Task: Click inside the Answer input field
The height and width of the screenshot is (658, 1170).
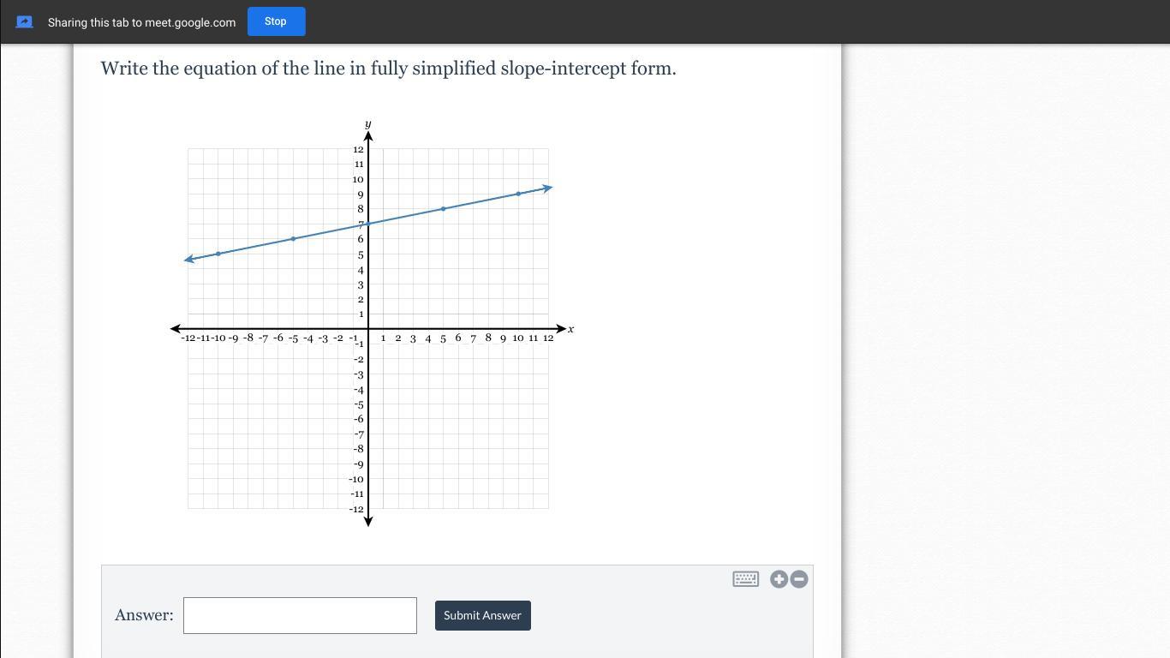Action: tap(300, 615)
